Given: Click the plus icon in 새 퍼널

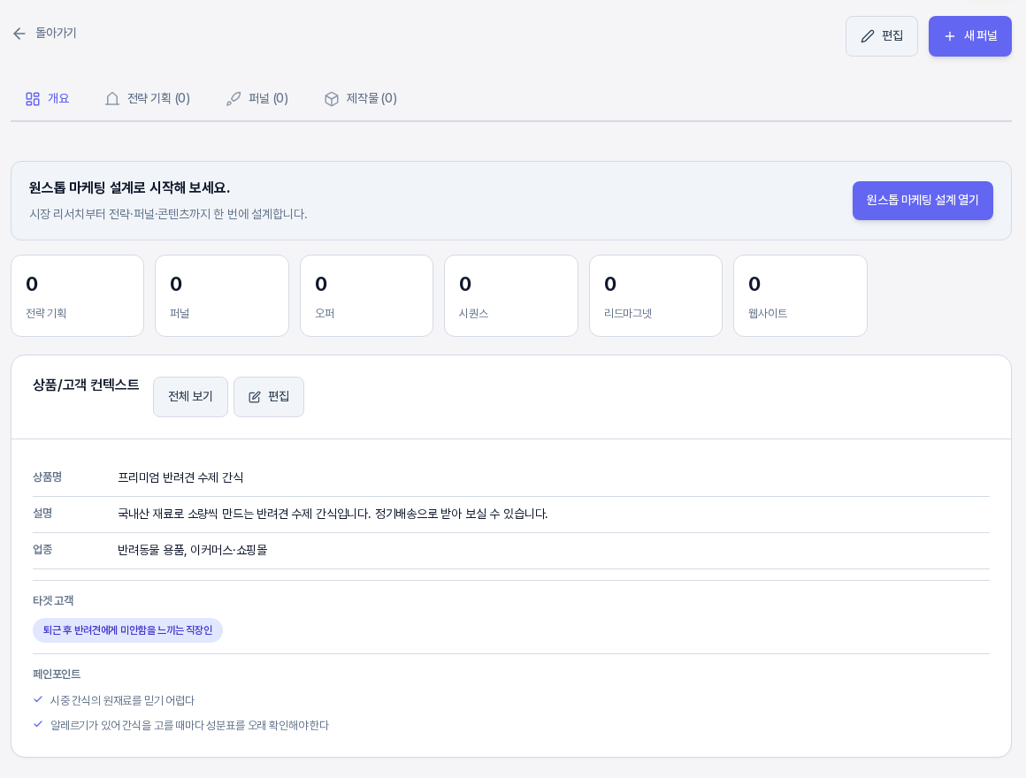Looking at the screenshot, I should pyautogui.click(x=949, y=36).
